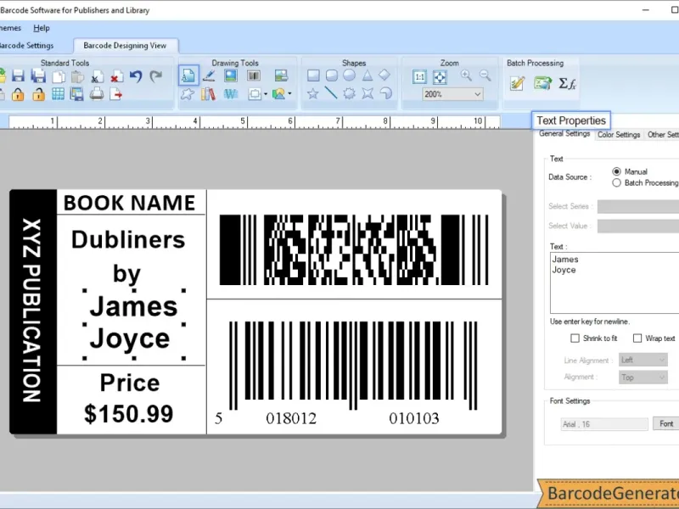Click the 1:1 actual size icon
This screenshot has width=679, height=509.
pyautogui.click(x=419, y=77)
